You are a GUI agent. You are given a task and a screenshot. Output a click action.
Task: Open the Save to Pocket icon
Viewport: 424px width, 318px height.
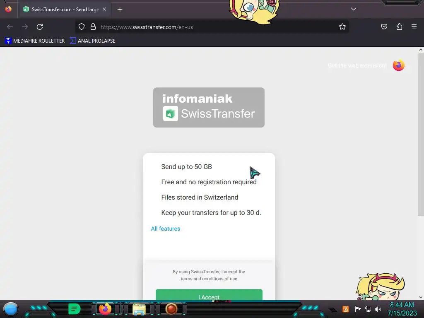click(x=384, y=26)
